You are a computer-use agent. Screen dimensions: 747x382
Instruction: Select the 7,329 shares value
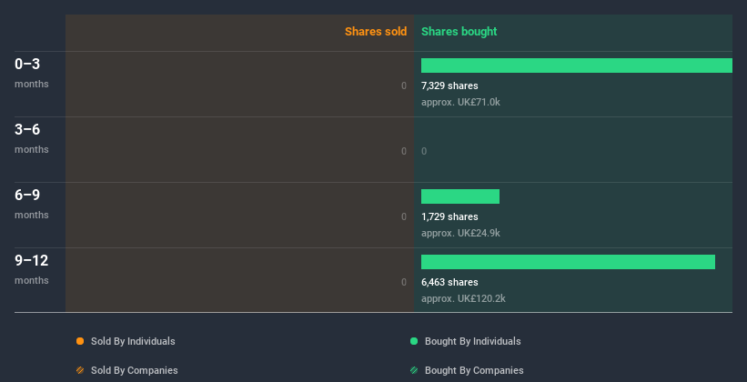pos(449,85)
